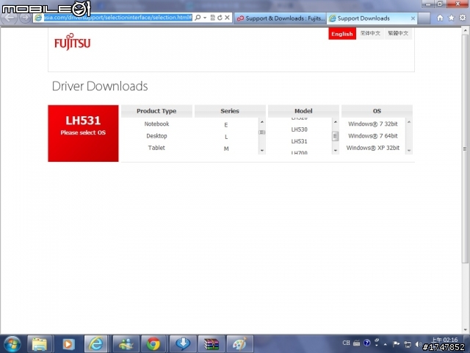Viewport: 470px width, 353px height.
Task: Click Series list scroll up arrow
Action: [x=262, y=122]
